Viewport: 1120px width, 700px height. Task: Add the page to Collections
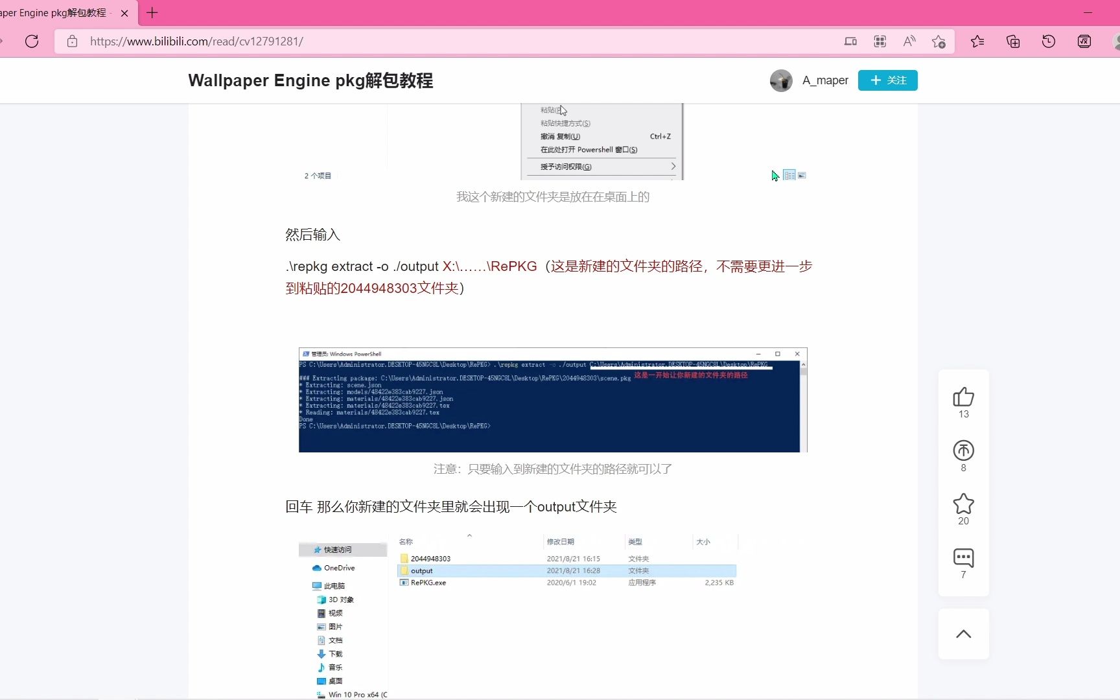click(1013, 41)
